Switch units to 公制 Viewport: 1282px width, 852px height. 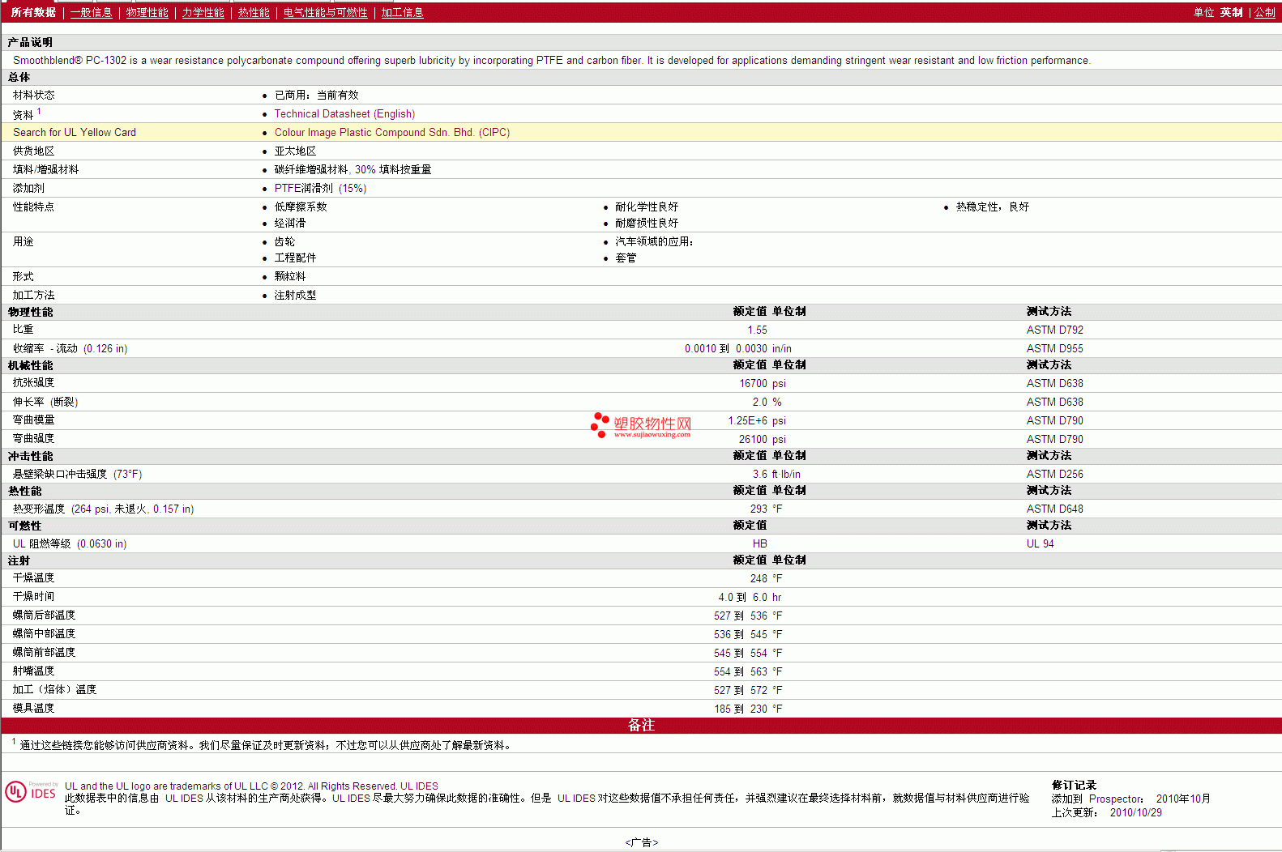(1265, 12)
